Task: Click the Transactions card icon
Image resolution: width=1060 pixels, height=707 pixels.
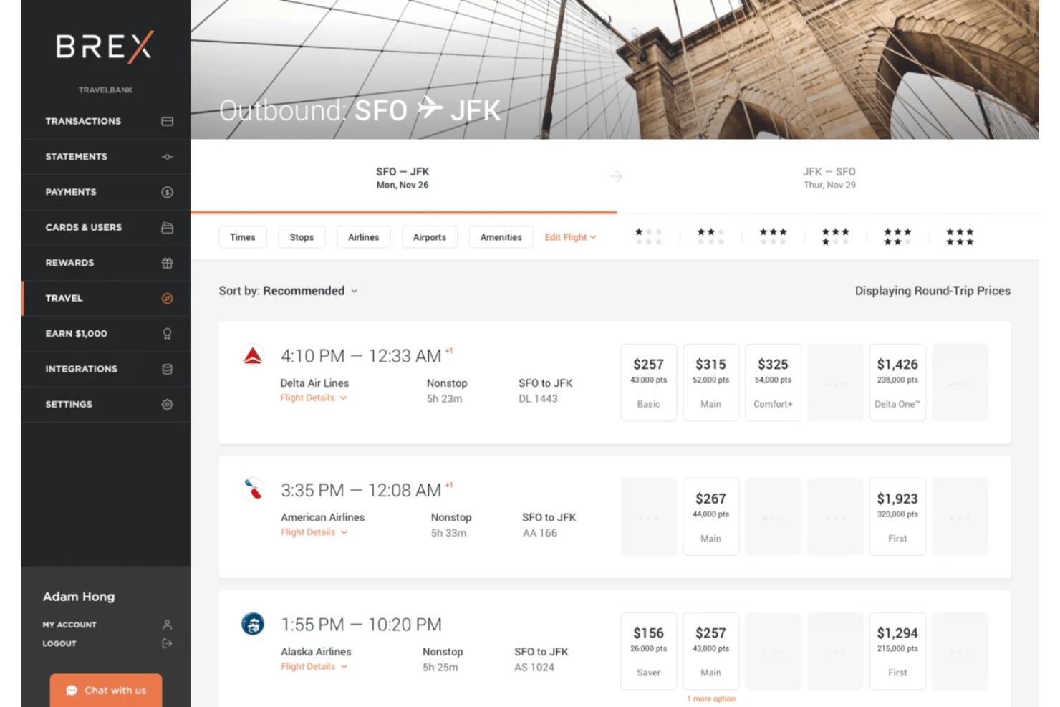Action: pos(167,121)
